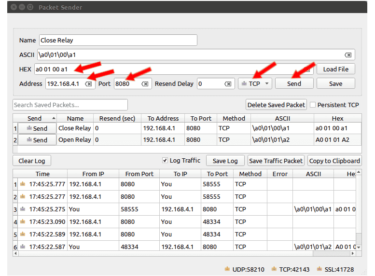Click Delete Saved Packet

(x=276, y=105)
